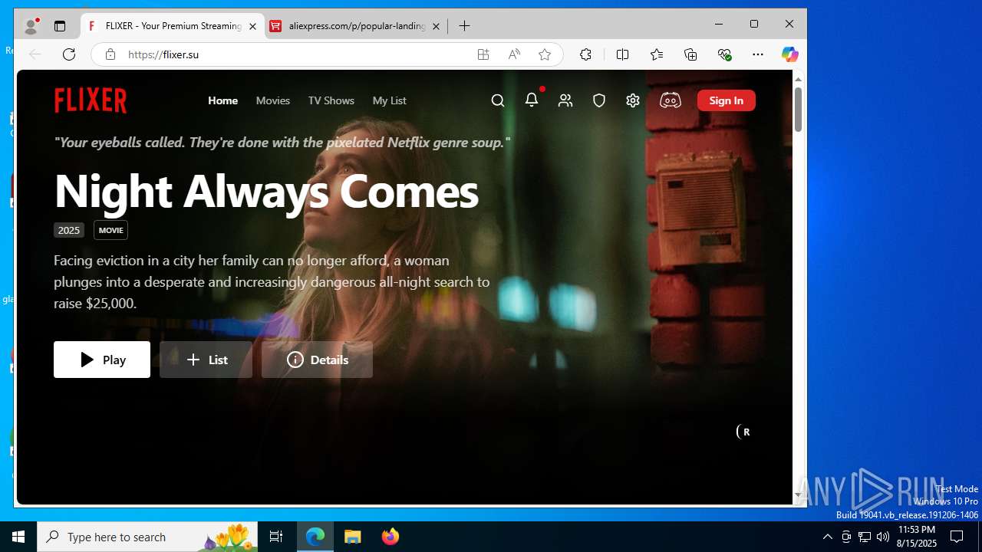Show hidden system tray icons
Viewport: 982px width, 552px height.
[827, 537]
